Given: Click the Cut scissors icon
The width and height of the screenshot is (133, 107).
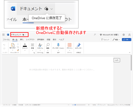Looking at the screenshot, I should 18,44.
